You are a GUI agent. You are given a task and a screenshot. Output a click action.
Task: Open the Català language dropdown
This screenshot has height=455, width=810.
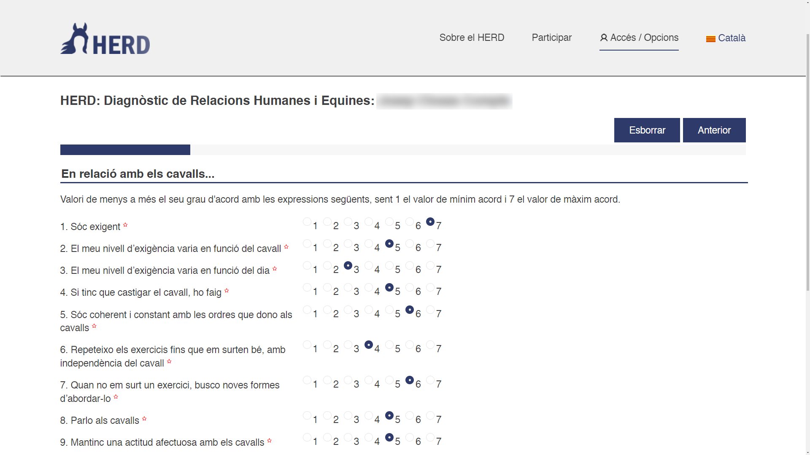click(731, 38)
